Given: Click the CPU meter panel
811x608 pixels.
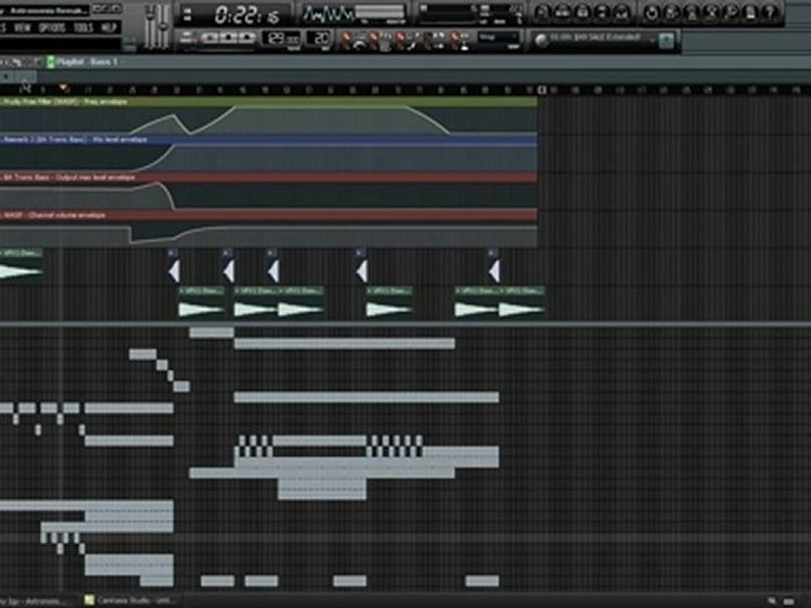Looking at the screenshot, I should (x=471, y=14).
